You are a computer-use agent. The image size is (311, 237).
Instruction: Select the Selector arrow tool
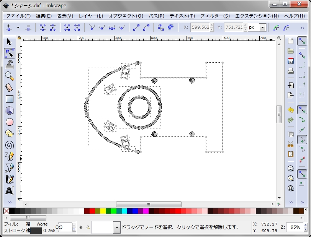point(9,42)
